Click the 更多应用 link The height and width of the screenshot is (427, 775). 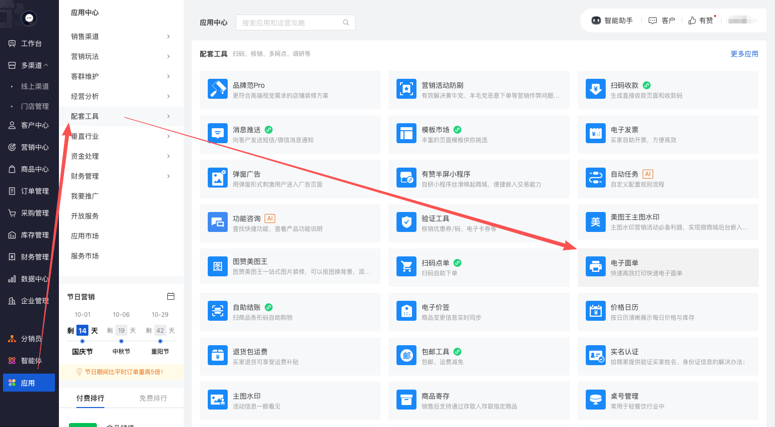[744, 54]
